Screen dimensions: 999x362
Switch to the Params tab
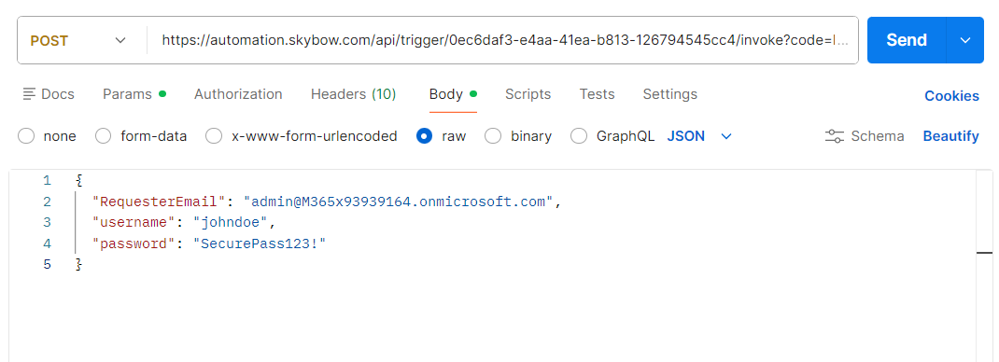[x=134, y=94]
